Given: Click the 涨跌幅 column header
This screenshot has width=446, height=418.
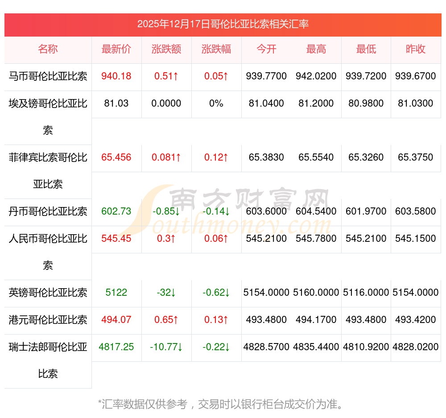Looking at the screenshot, I should 216,49.
